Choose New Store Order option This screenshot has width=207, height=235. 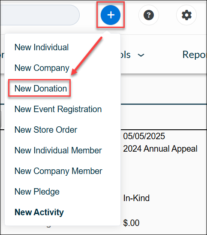tap(46, 130)
